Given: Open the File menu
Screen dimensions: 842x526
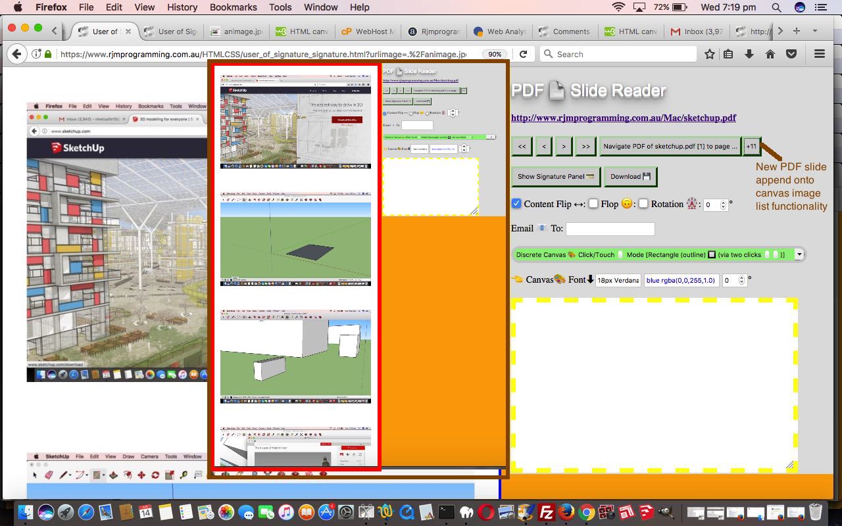Looking at the screenshot, I should 86,7.
